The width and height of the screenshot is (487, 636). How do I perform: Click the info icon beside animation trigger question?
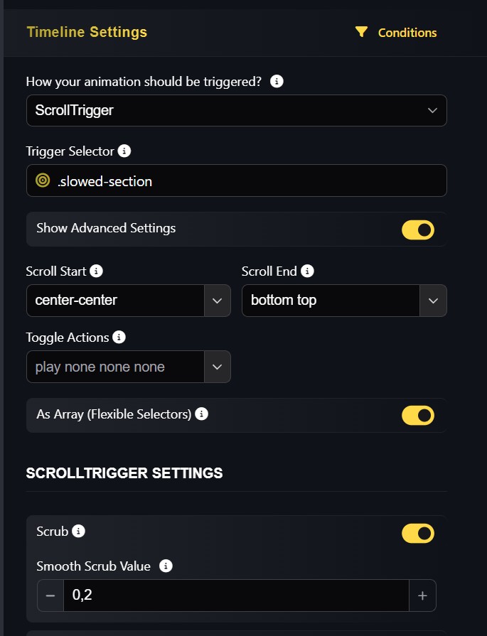tap(277, 82)
